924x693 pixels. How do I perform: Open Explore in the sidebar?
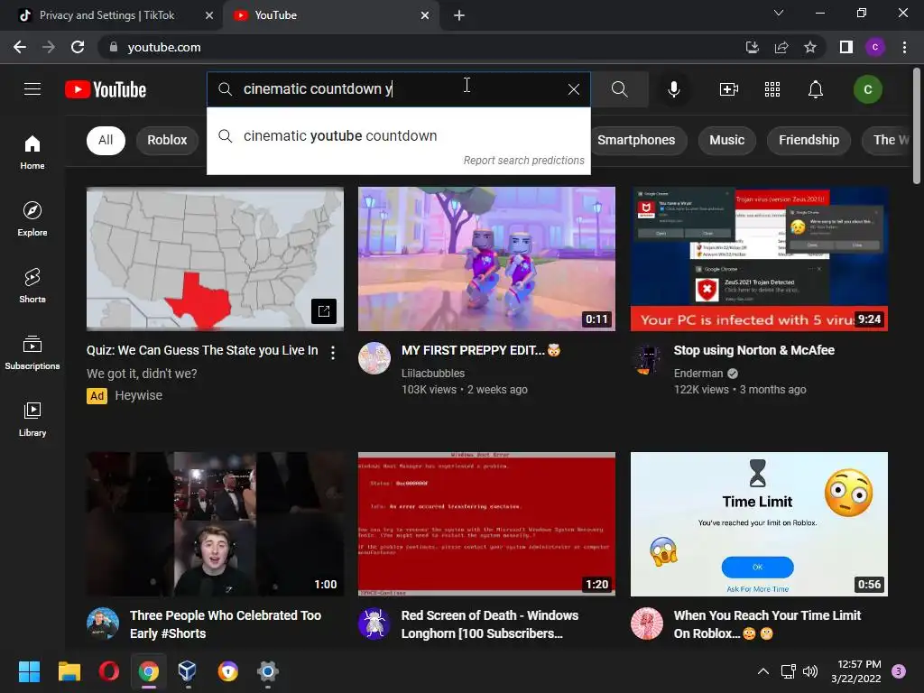[32, 218]
